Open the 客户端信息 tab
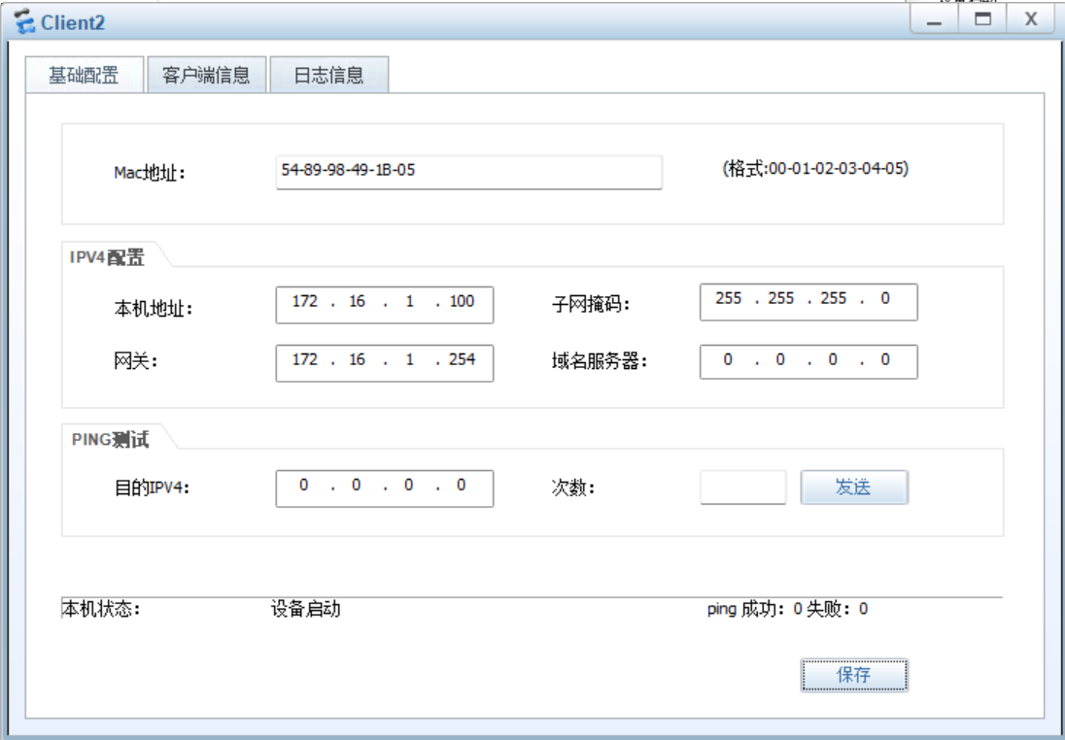 tap(206, 75)
